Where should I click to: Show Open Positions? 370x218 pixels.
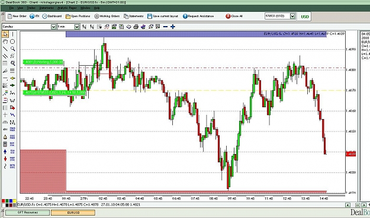(x=78, y=16)
